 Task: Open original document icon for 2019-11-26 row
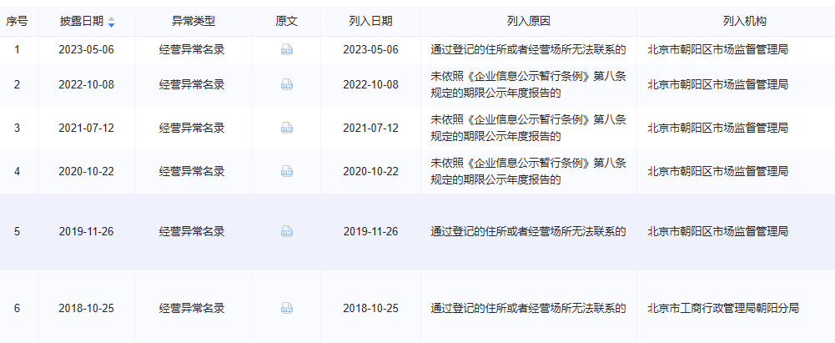pos(287,232)
